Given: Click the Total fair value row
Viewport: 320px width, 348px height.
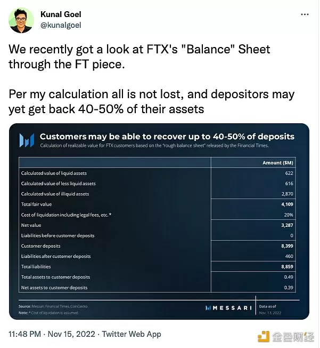Looking at the screenshot, I should coord(157,204).
